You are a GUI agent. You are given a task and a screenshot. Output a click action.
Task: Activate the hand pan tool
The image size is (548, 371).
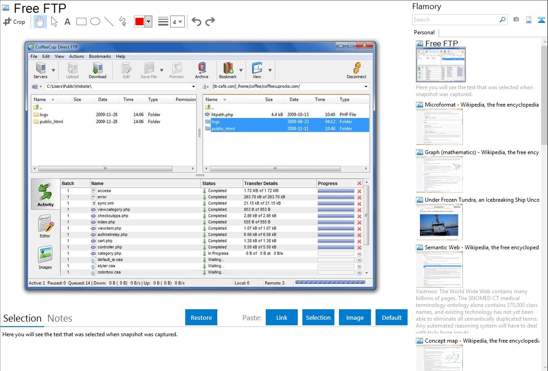click(x=40, y=22)
